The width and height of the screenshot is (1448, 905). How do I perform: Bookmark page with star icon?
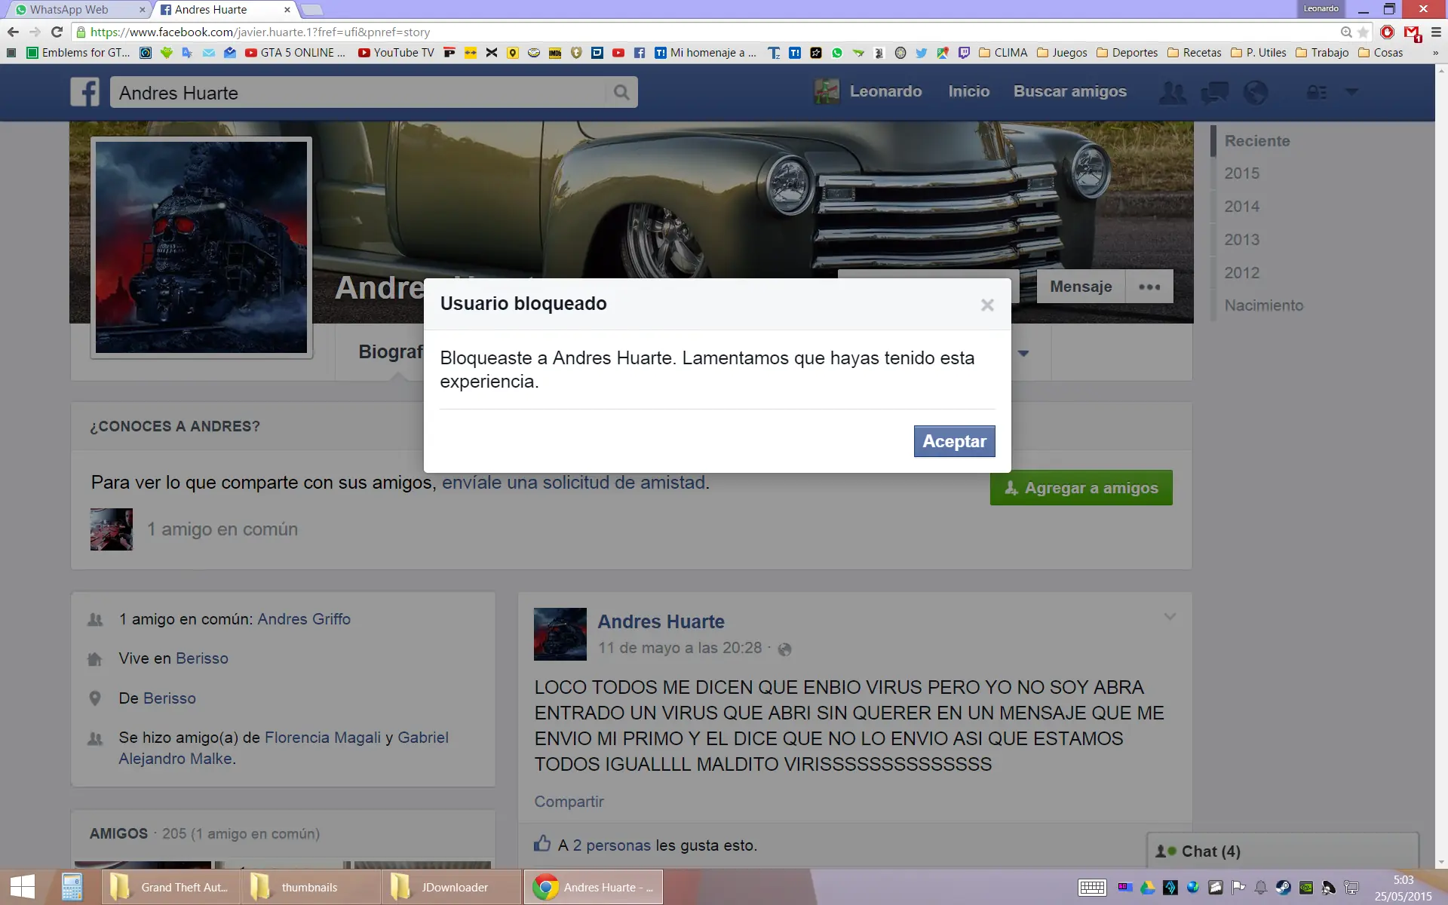[1363, 32]
